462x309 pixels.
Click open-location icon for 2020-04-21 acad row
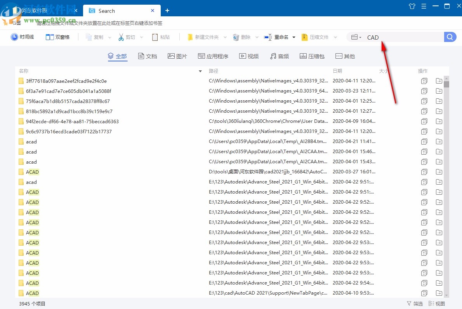tap(439, 141)
